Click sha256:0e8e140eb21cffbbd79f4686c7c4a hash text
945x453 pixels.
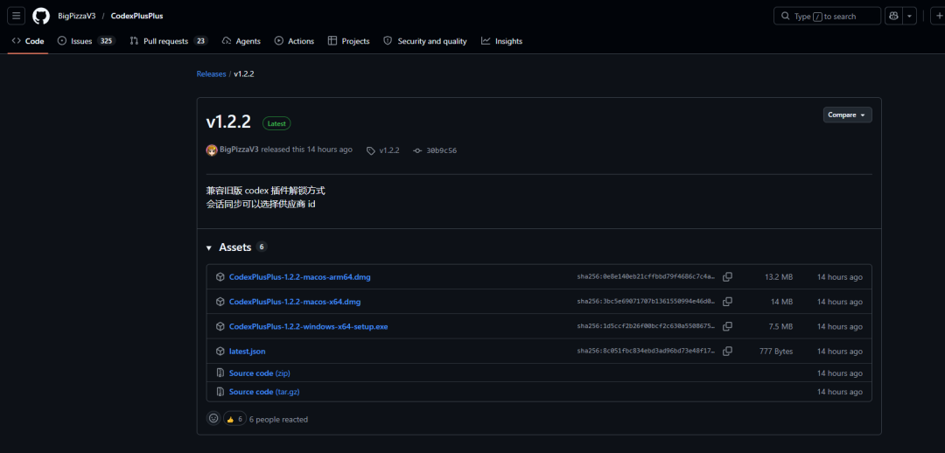646,277
